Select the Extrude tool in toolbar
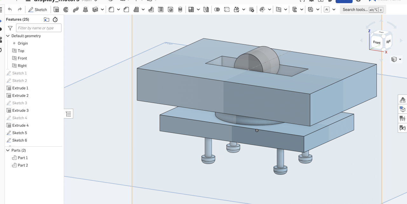 [x=56, y=10]
